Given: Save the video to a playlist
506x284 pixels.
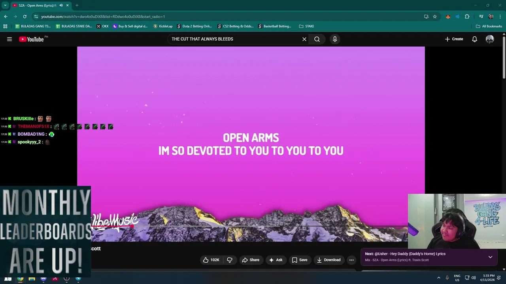Looking at the screenshot, I should click(300, 260).
